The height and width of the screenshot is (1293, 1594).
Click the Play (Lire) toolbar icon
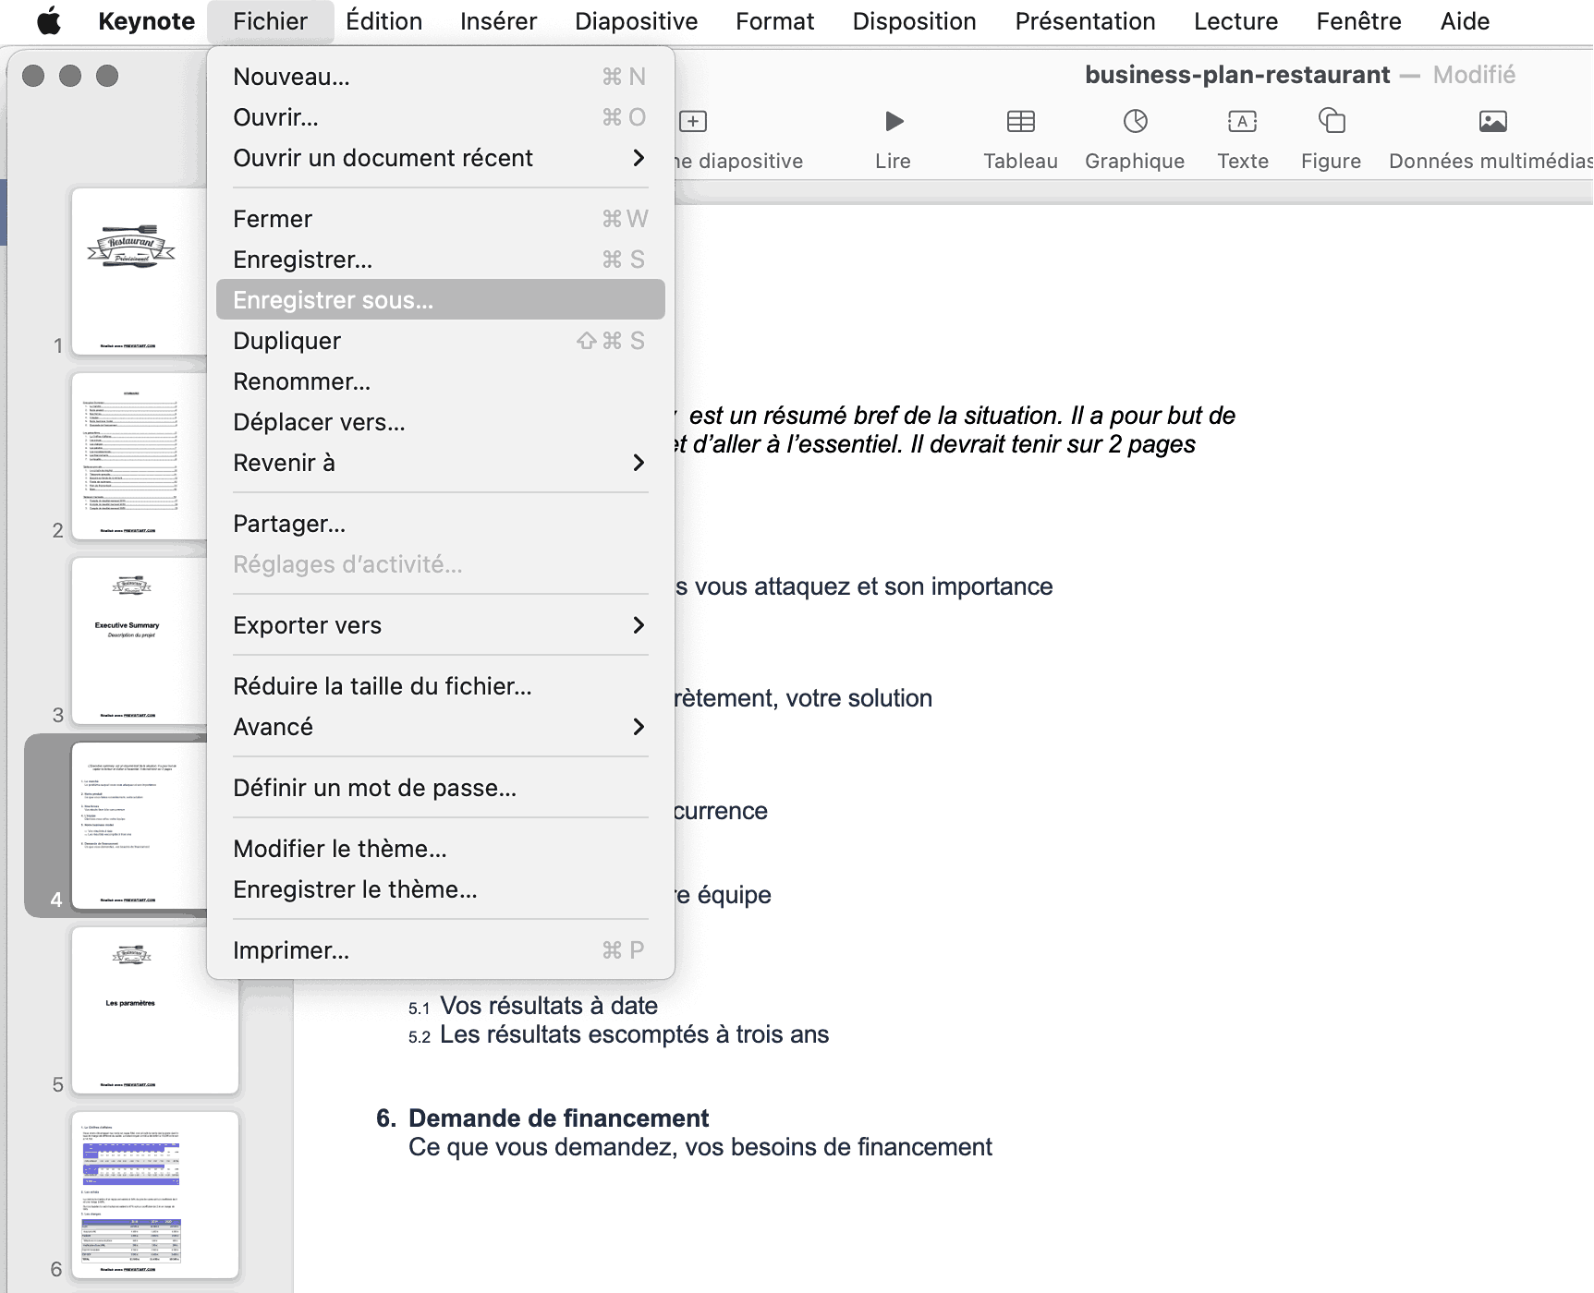pos(893,121)
